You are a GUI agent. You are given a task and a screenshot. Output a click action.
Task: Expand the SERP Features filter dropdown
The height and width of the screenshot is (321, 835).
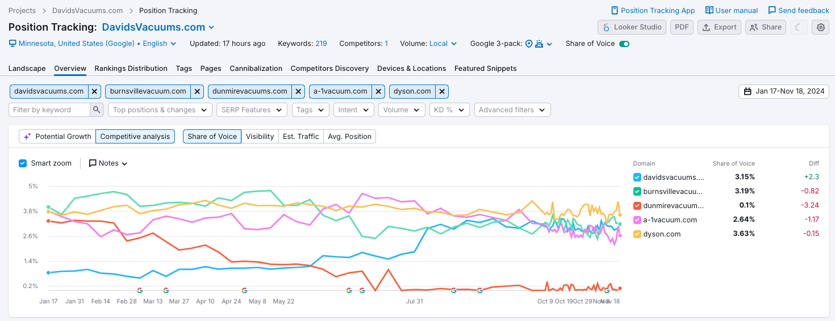pos(252,110)
